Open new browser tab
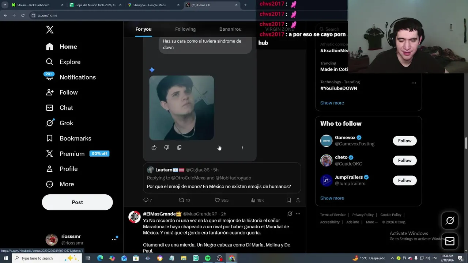This screenshot has height=263, width=468. click(245, 5)
